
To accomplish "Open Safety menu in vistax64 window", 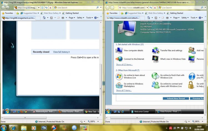I will (185, 18).
